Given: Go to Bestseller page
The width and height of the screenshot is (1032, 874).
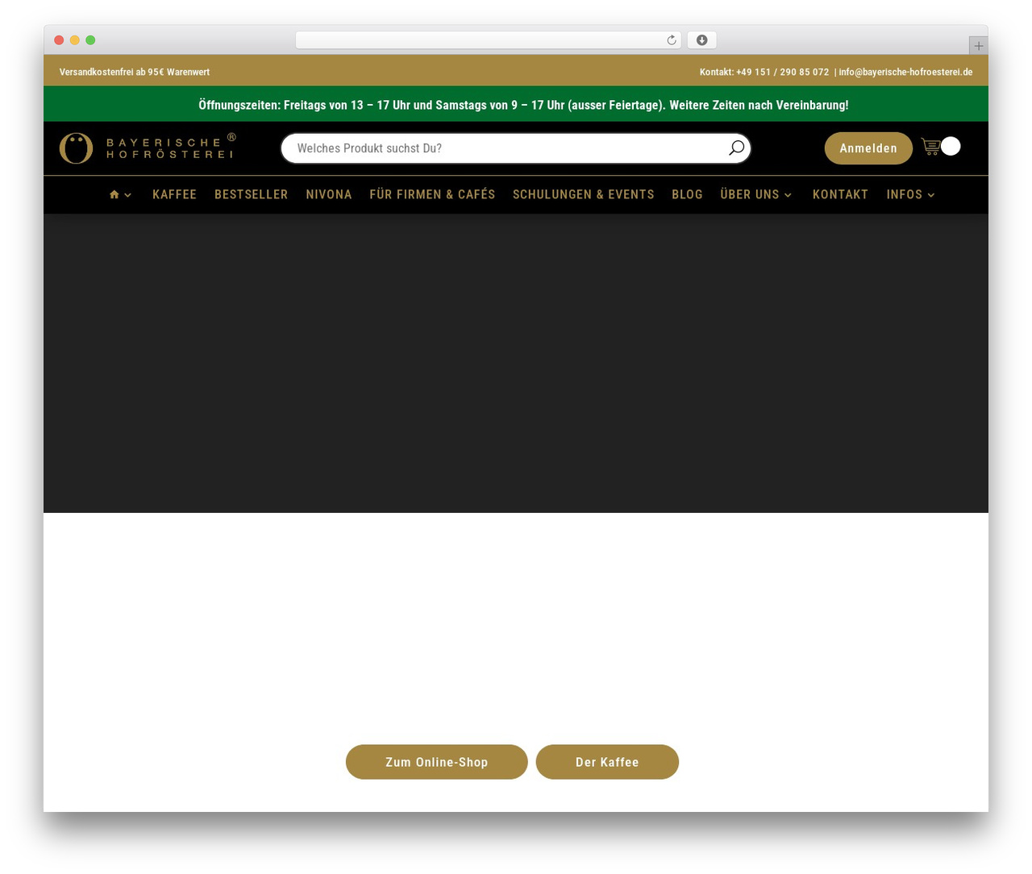Looking at the screenshot, I should click(x=251, y=194).
